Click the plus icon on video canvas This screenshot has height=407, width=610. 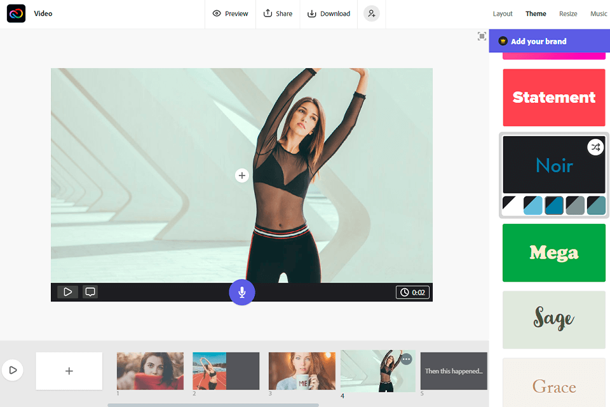241,176
